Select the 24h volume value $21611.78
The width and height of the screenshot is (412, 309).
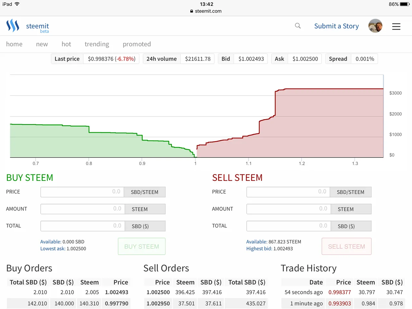[x=198, y=59]
